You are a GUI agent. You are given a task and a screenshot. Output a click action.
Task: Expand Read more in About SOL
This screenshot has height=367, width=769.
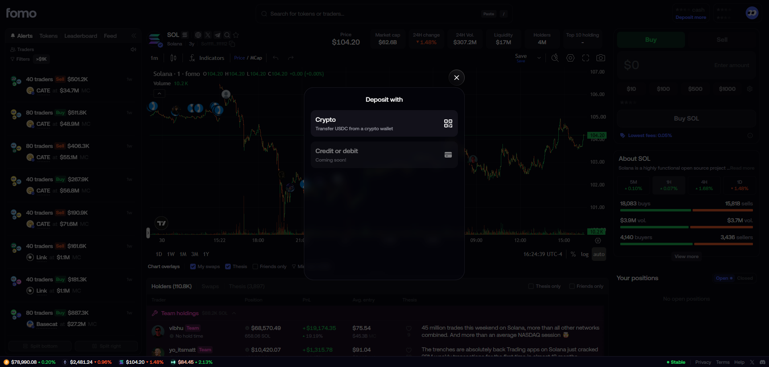point(742,168)
